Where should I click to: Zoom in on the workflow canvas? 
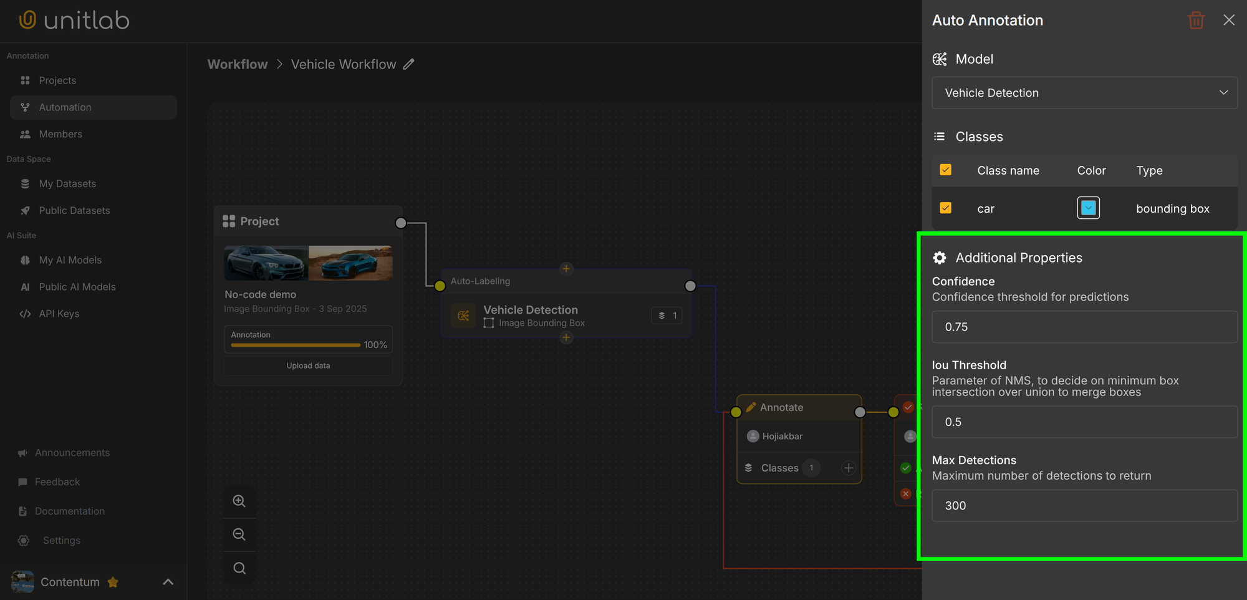coord(239,501)
